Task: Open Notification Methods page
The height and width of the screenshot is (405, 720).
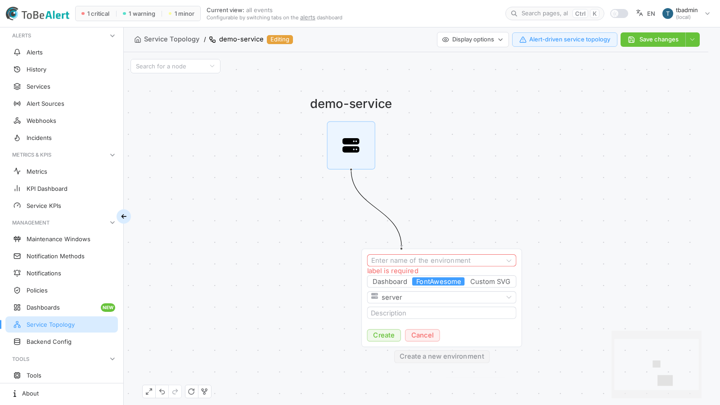Action: pyautogui.click(x=62, y=256)
